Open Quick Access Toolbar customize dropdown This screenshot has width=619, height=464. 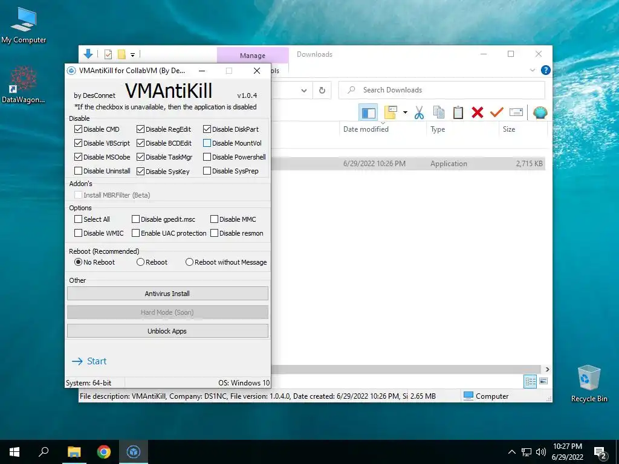click(x=132, y=55)
